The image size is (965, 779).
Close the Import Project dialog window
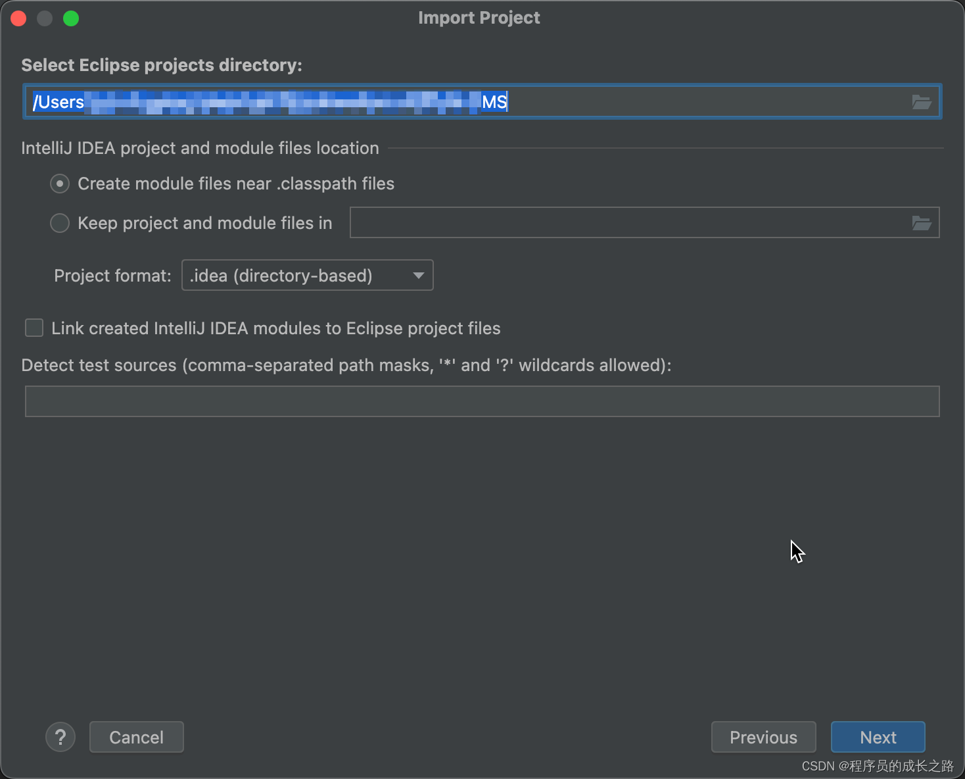18,18
